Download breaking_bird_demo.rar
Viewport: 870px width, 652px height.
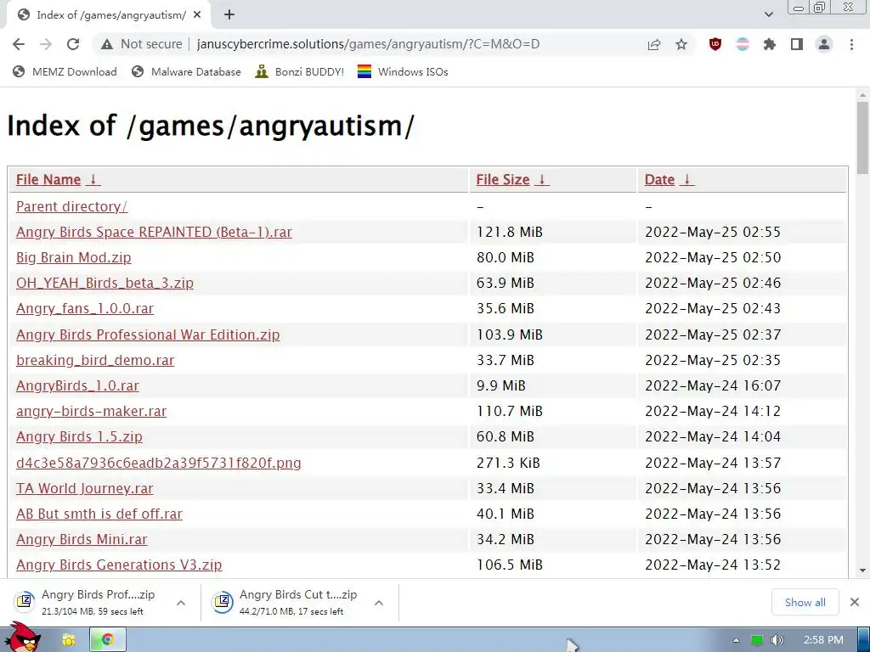(x=95, y=360)
